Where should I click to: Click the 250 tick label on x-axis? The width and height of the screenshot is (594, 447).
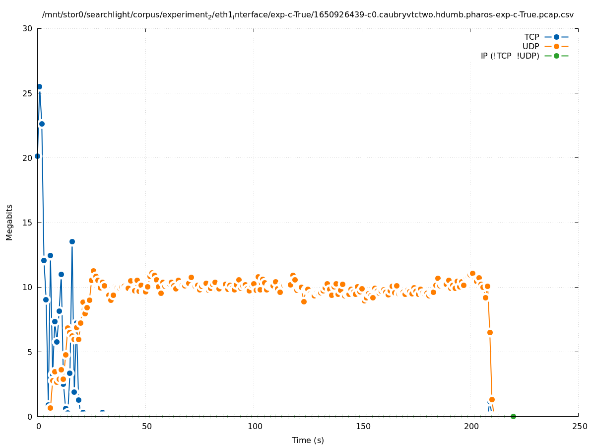(579, 427)
